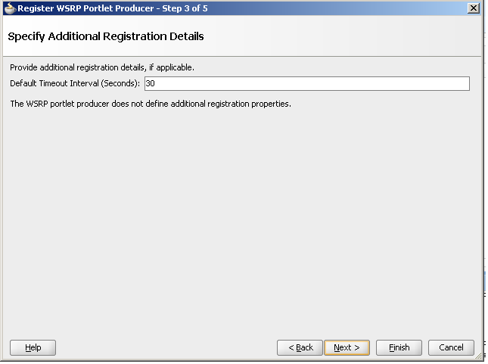The height and width of the screenshot is (364, 488).
Task: Click the "Register WSRP Portlet Producer" title text
Action: pyautogui.click(x=85, y=8)
